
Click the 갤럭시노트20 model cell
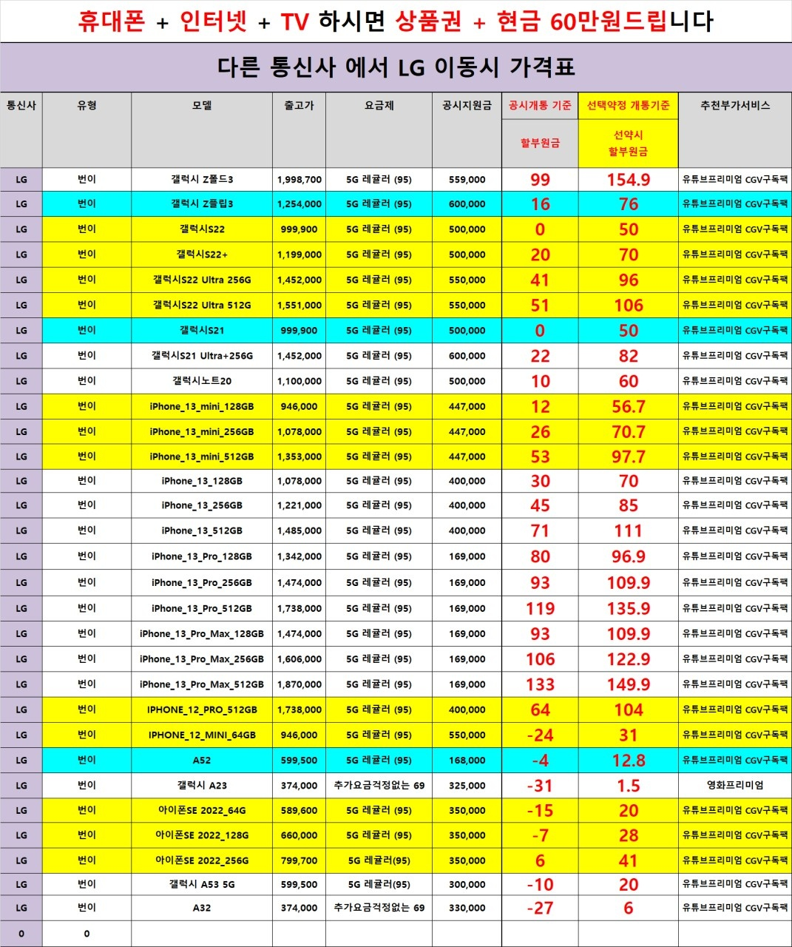(x=202, y=381)
